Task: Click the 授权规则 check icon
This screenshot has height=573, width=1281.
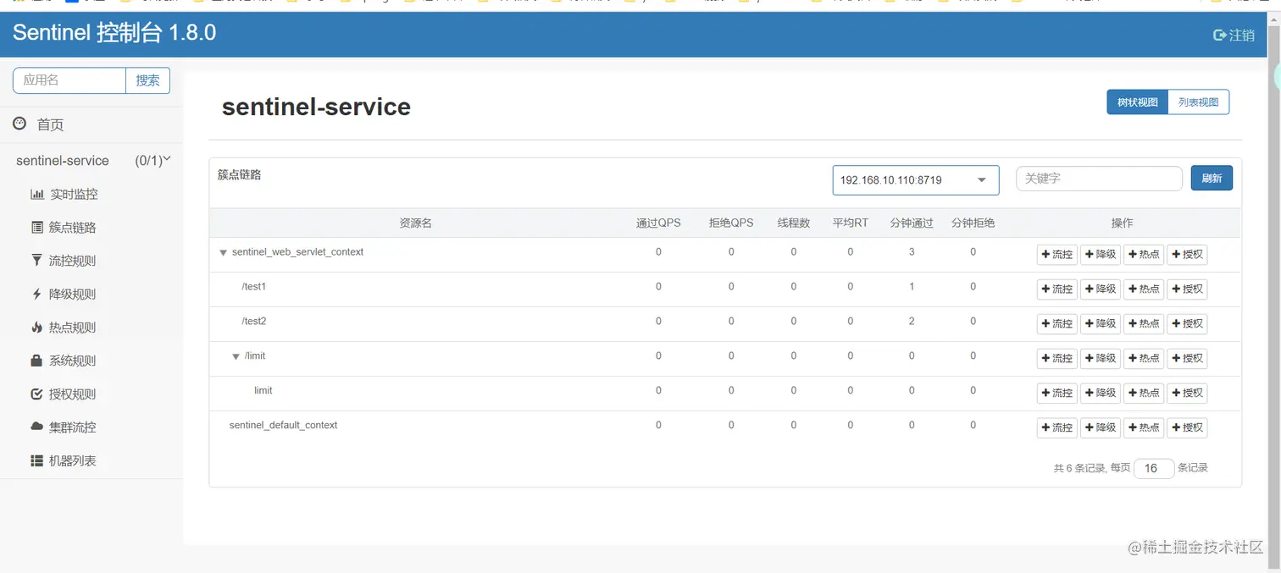Action: pyautogui.click(x=36, y=394)
